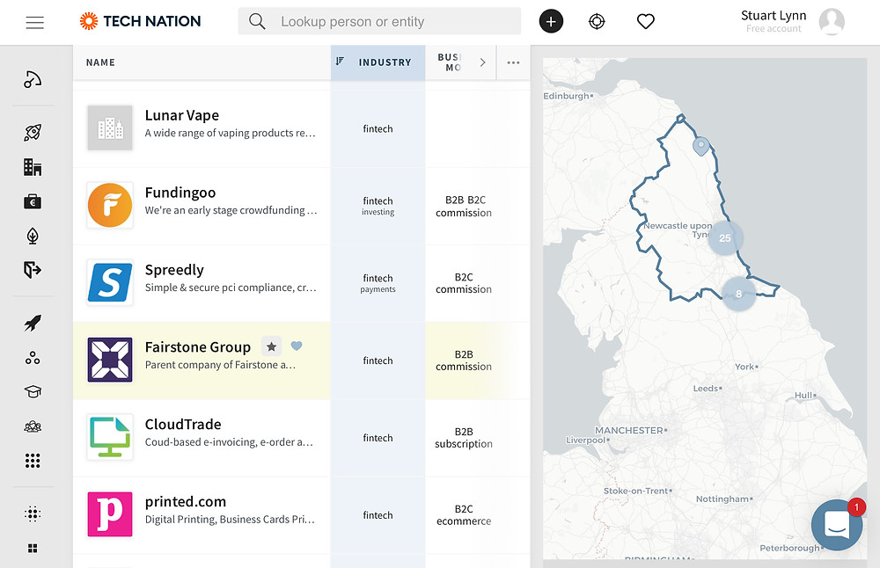Click the Fairstone Group B2B commission cell
Viewport: 880px width, 568px height.
pyautogui.click(x=464, y=360)
